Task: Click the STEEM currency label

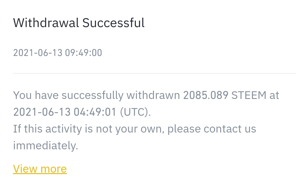Action: tap(249, 95)
